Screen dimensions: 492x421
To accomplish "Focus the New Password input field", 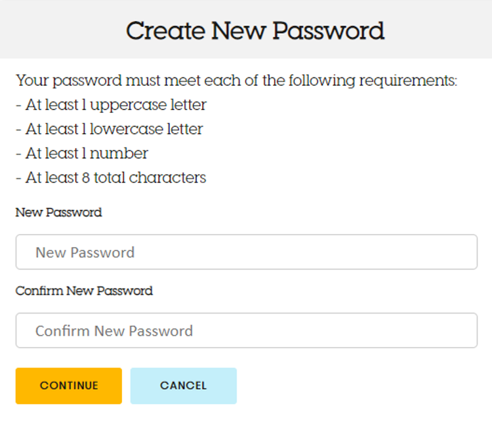I will pos(246,252).
